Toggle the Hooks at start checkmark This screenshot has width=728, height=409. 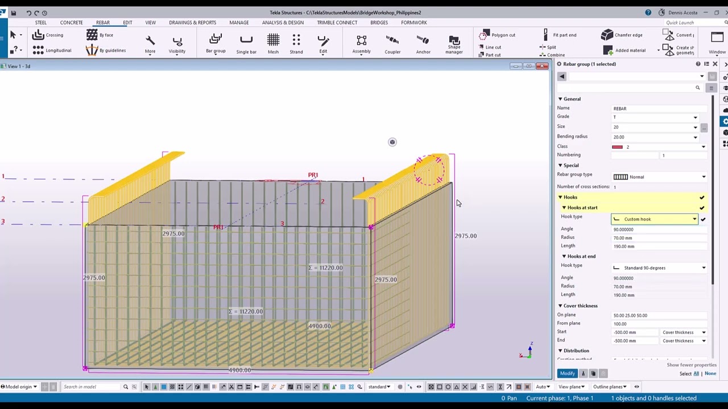pos(702,208)
